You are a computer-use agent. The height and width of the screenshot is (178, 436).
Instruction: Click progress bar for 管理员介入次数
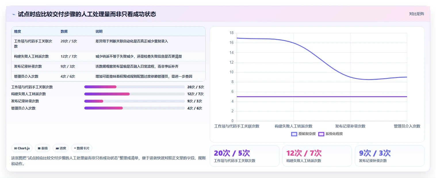pos(134,108)
